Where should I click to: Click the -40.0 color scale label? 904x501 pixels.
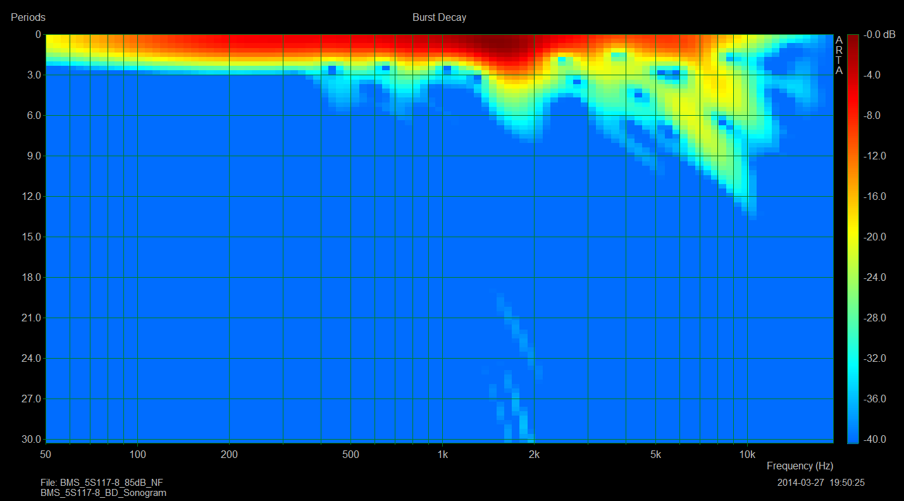[x=876, y=439]
